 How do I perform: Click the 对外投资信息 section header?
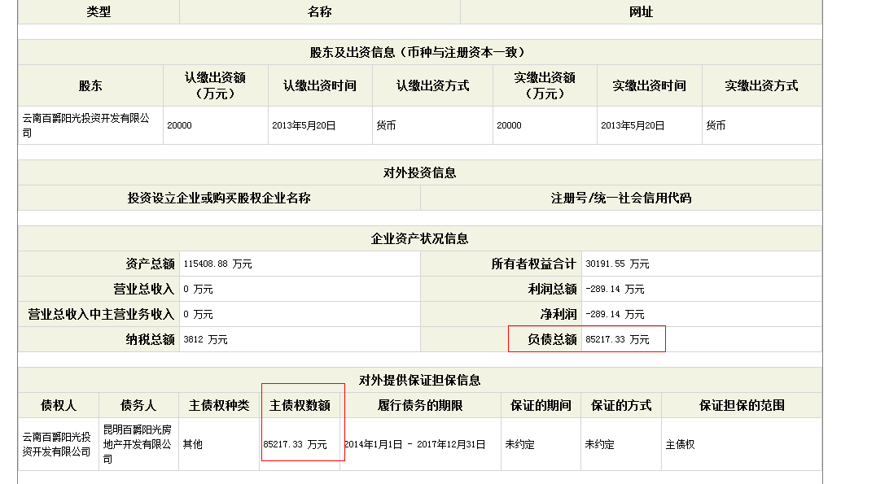(x=419, y=172)
